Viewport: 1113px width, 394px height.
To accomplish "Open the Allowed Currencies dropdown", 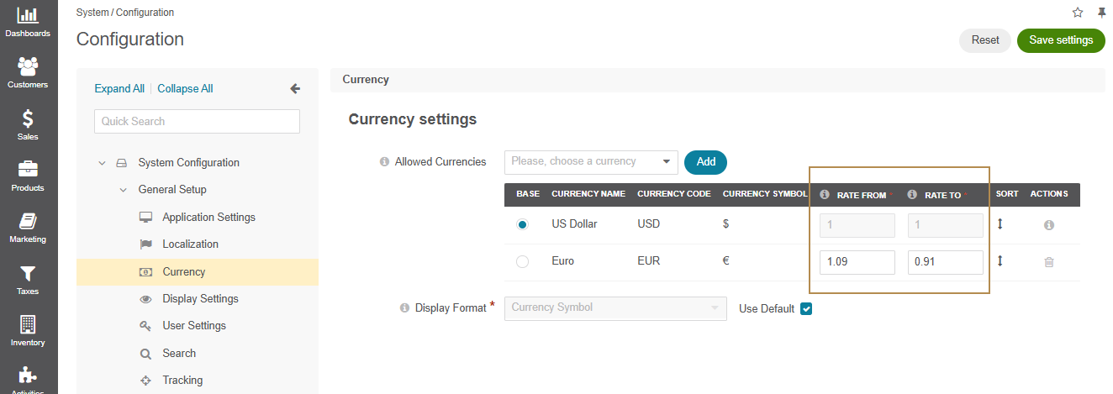I will click(x=591, y=162).
